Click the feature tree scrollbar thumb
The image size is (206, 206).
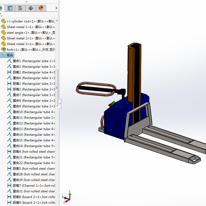pos(57,88)
